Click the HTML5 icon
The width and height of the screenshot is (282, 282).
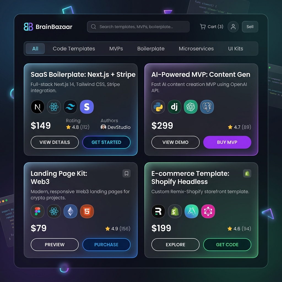pyautogui.click(x=87, y=211)
